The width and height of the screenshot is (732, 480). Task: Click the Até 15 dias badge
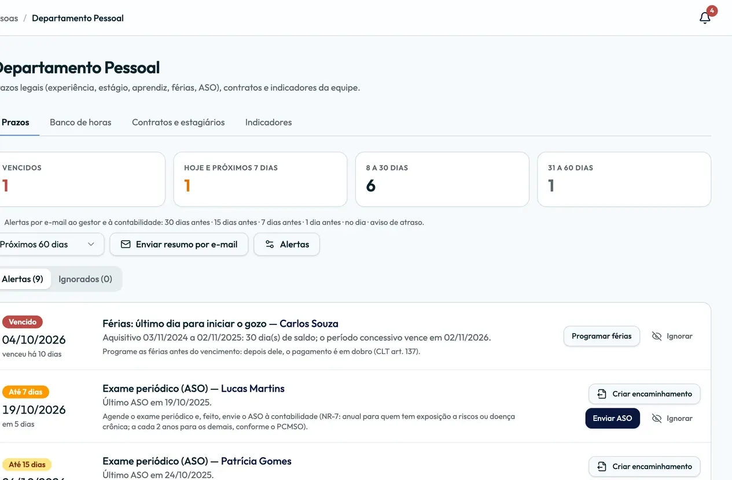[x=27, y=464]
